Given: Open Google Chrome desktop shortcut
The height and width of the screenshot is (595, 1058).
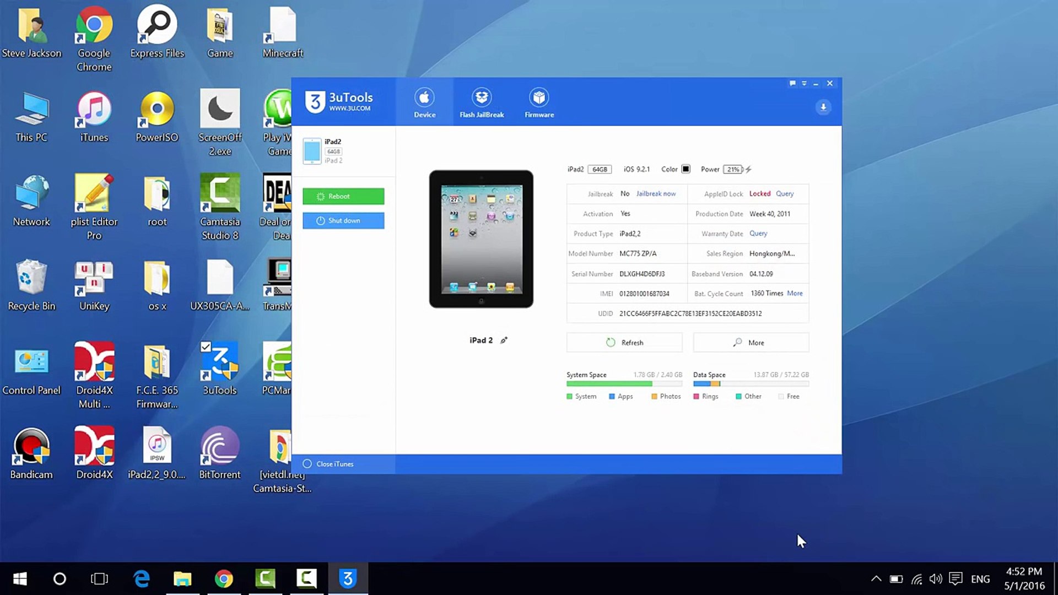Looking at the screenshot, I should coord(94,39).
